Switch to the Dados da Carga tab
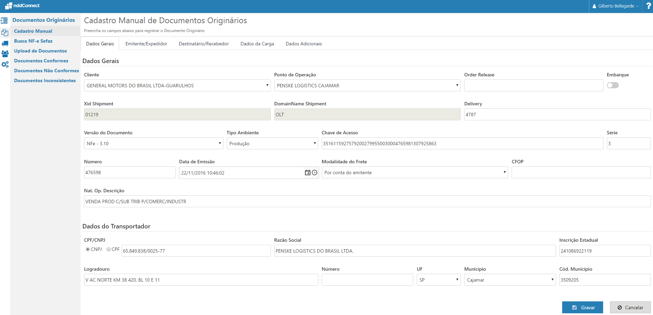The image size is (653, 315). tap(257, 44)
